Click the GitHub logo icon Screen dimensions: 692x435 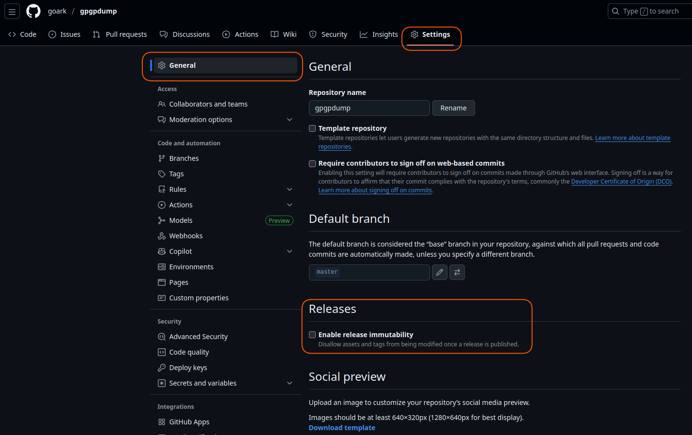tap(33, 11)
